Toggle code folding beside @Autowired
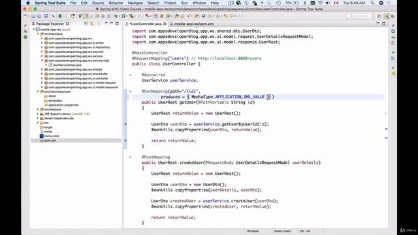 point(130,75)
